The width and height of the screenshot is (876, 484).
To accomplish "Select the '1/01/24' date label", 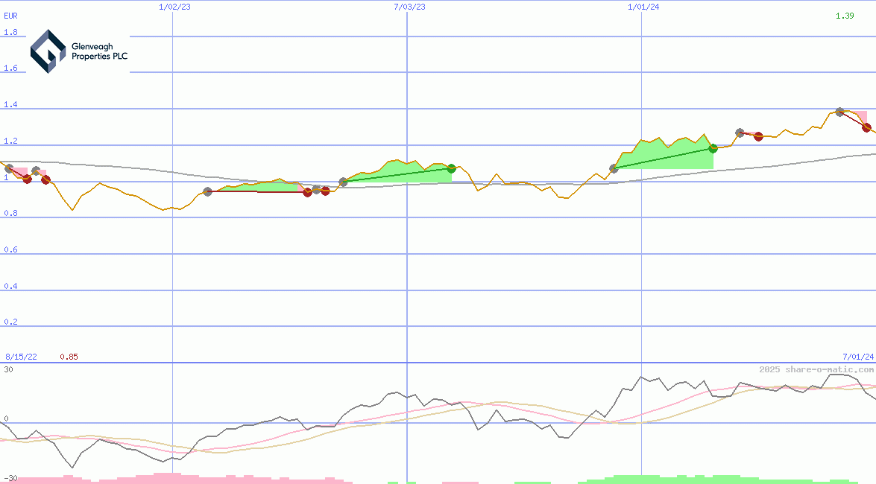I will pos(643,7).
